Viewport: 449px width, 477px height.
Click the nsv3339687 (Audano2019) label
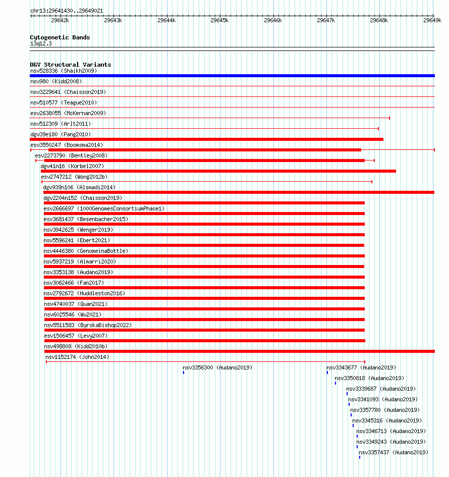(381, 389)
